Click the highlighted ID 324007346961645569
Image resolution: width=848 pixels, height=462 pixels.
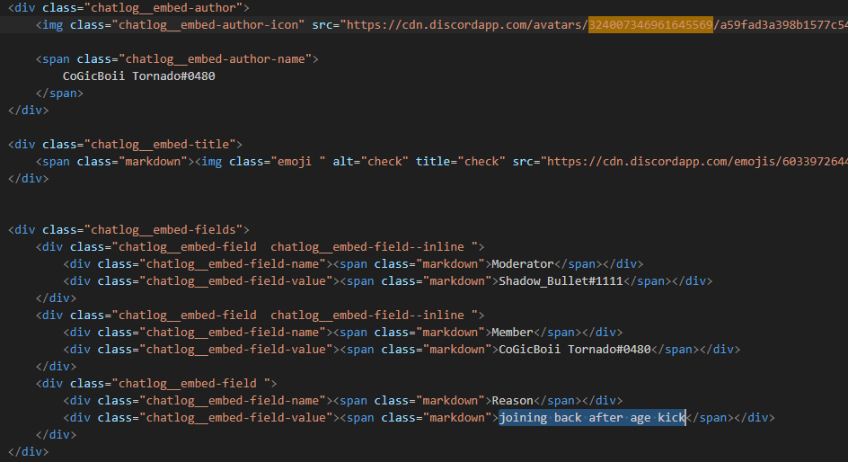(x=650, y=25)
